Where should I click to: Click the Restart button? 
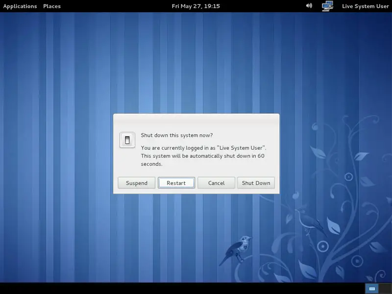coord(176,183)
